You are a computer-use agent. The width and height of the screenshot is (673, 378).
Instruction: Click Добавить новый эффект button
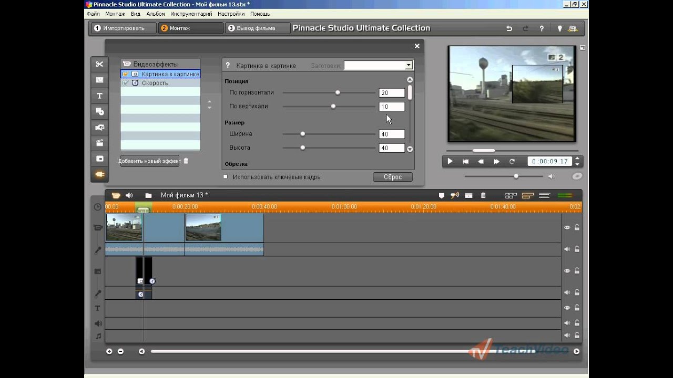tap(149, 161)
